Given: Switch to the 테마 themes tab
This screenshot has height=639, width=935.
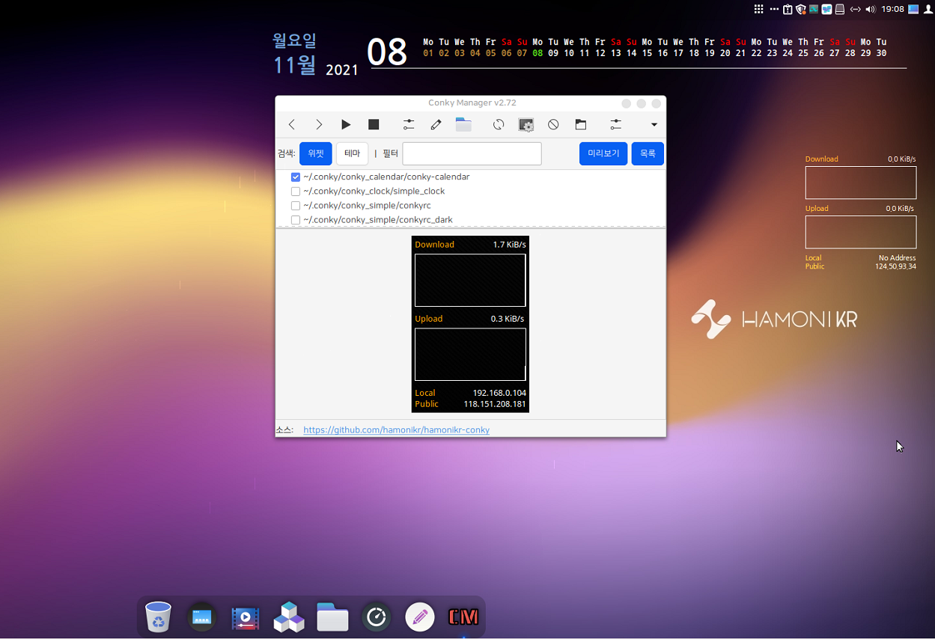Looking at the screenshot, I should coord(352,153).
